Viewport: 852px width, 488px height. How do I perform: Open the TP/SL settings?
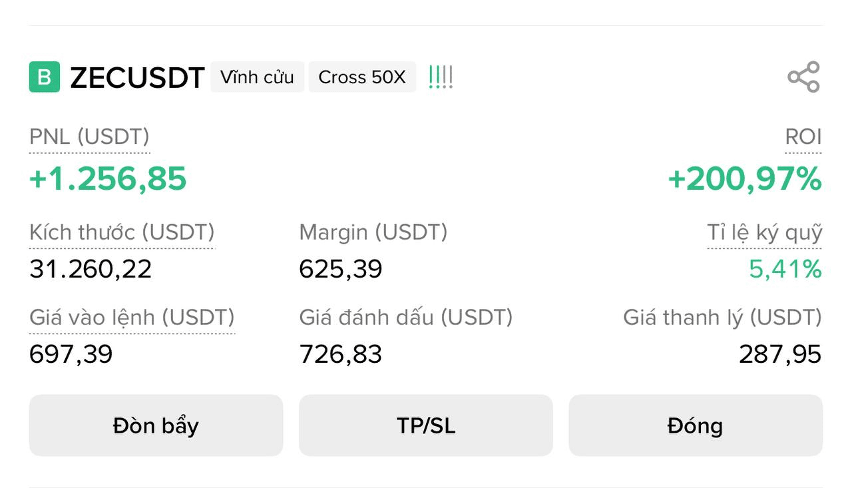(426, 425)
